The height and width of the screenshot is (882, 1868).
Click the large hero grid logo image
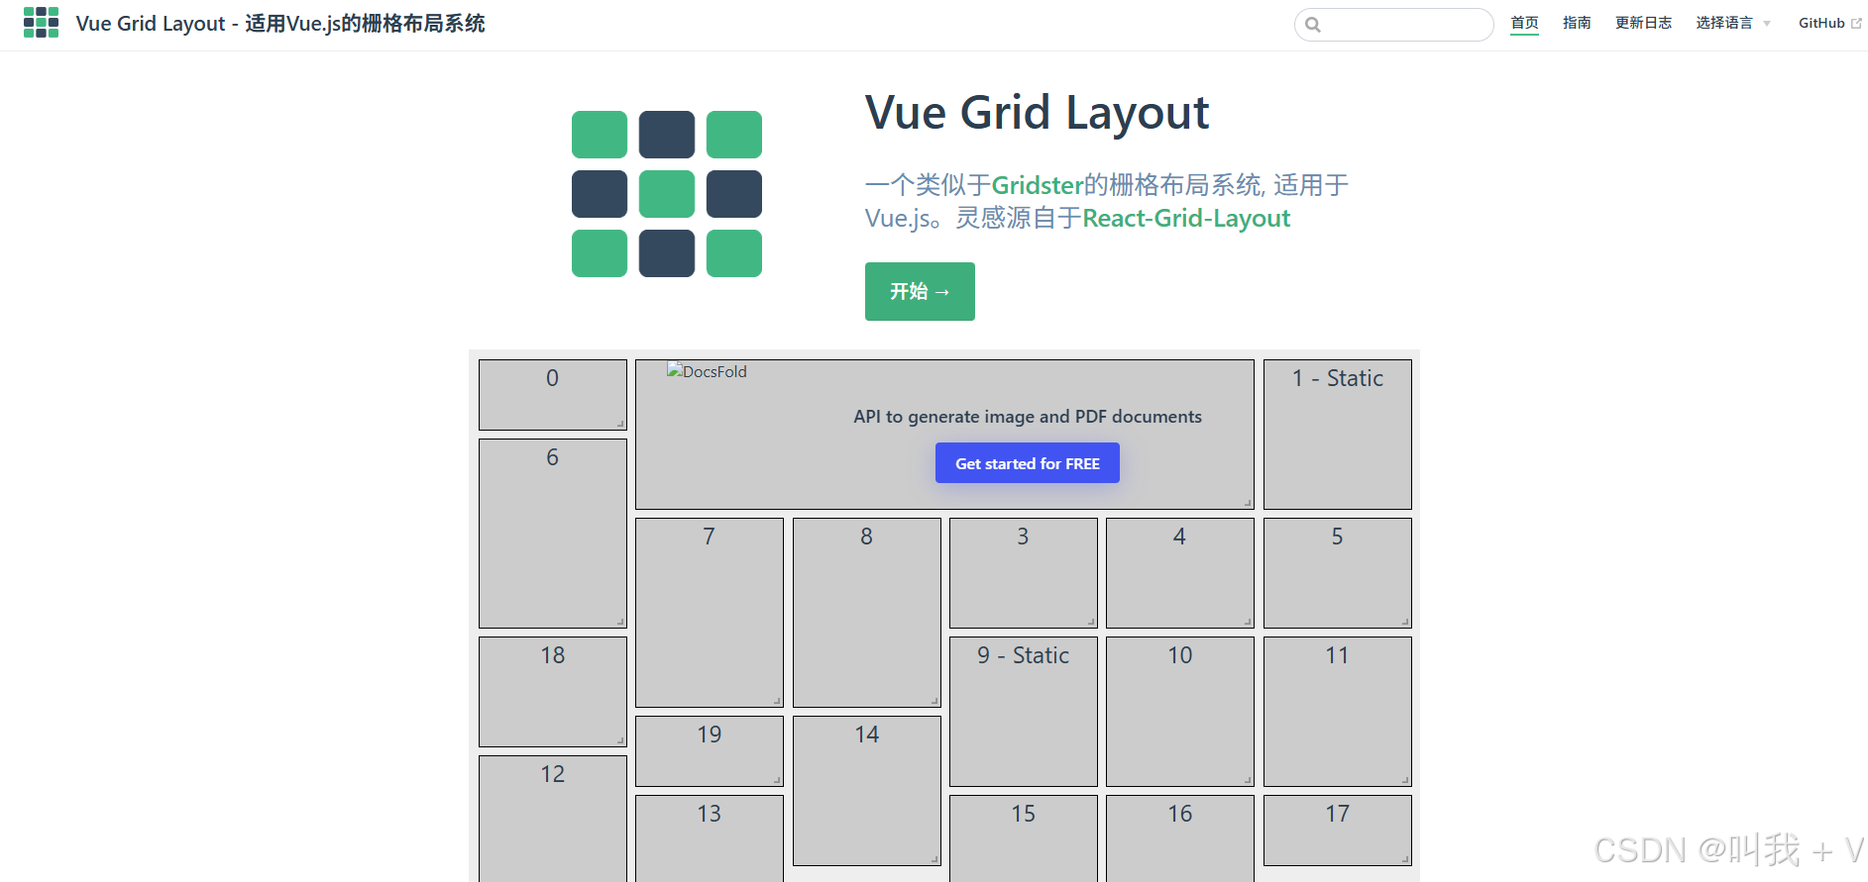click(x=667, y=194)
